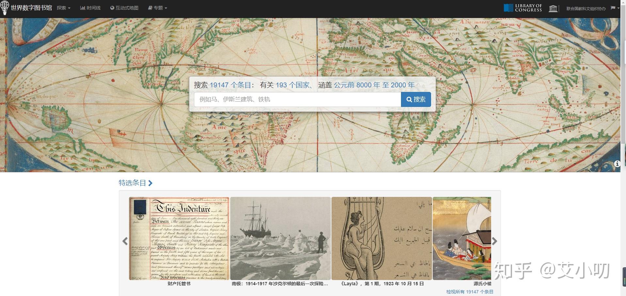
Task: Open the This Indenture document thumbnail
Action: pos(179,238)
